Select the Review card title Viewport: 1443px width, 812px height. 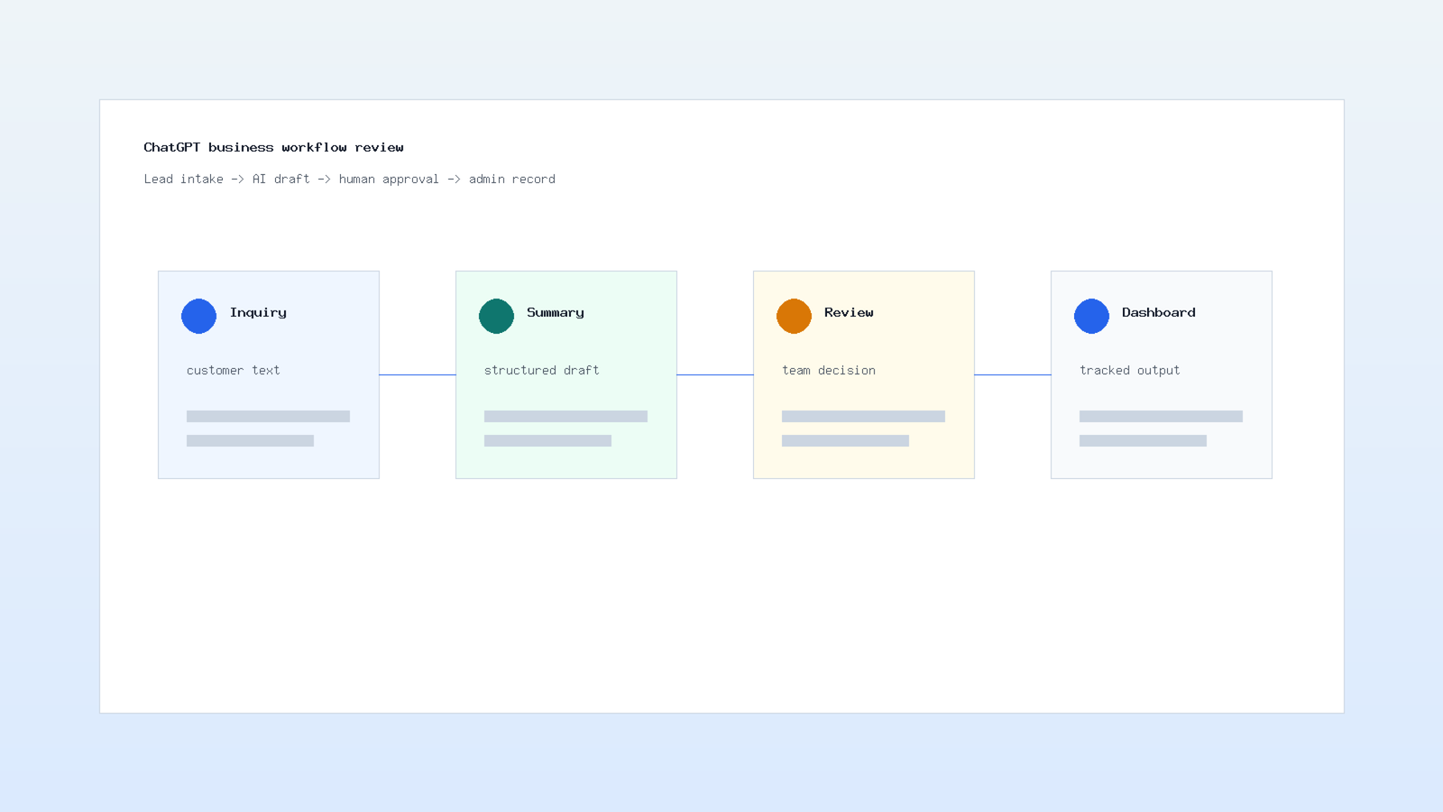849,312
